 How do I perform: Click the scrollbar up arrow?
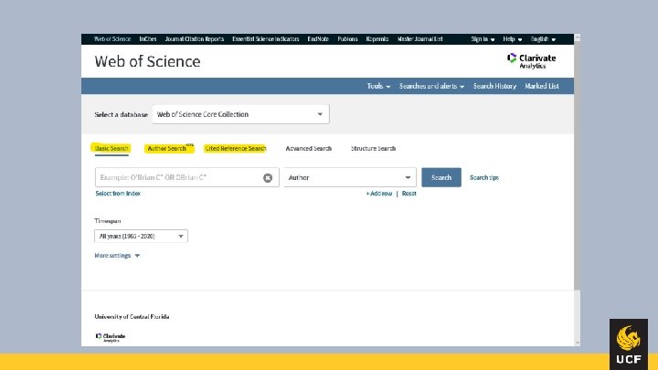pyautogui.click(x=578, y=37)
